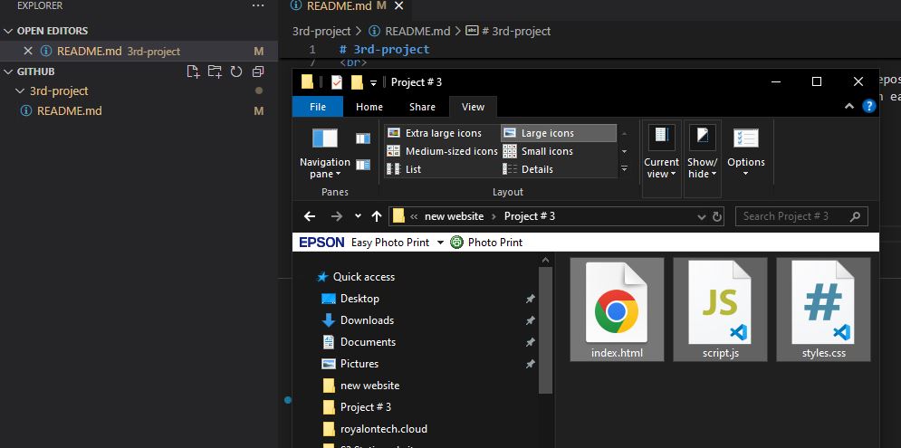Click the New Folder icon in the GITHUB section
Image resolution: width=901 pixels, height=448 pixels.
coord(215,71)
